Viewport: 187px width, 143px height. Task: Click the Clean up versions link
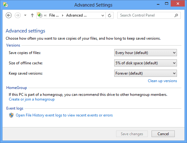click(162, 81)
